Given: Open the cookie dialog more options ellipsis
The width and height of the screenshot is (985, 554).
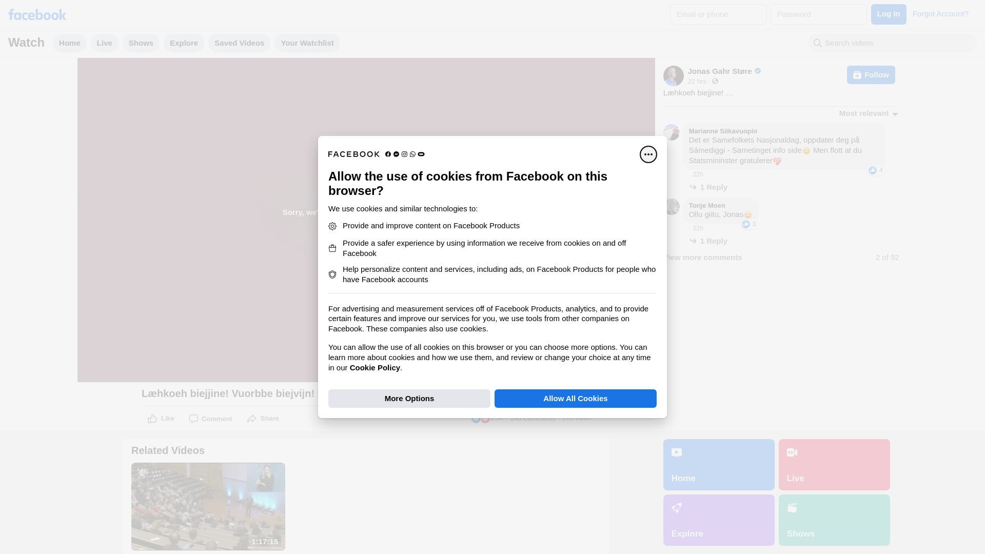Looking at the screenshot, I should click(648, 154).
